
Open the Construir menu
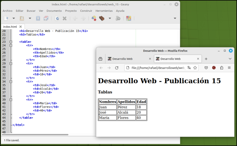point(86,11)
